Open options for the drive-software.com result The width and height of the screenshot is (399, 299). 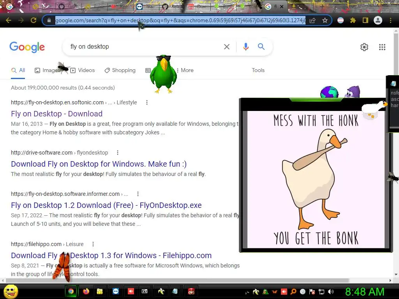tap(118, 153)
